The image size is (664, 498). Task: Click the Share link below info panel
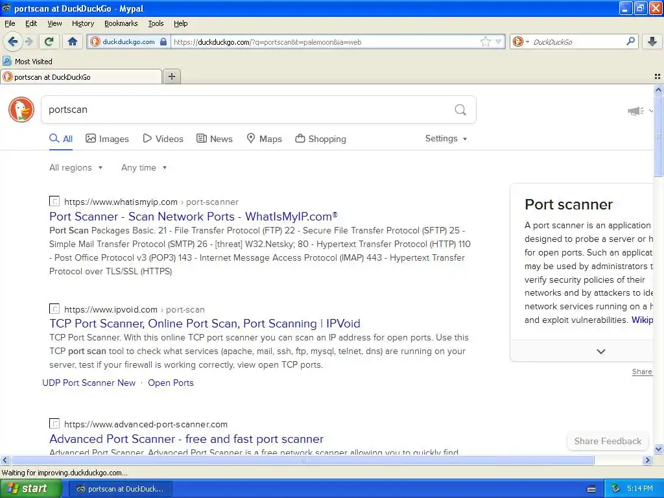click(x=642, y=372)
